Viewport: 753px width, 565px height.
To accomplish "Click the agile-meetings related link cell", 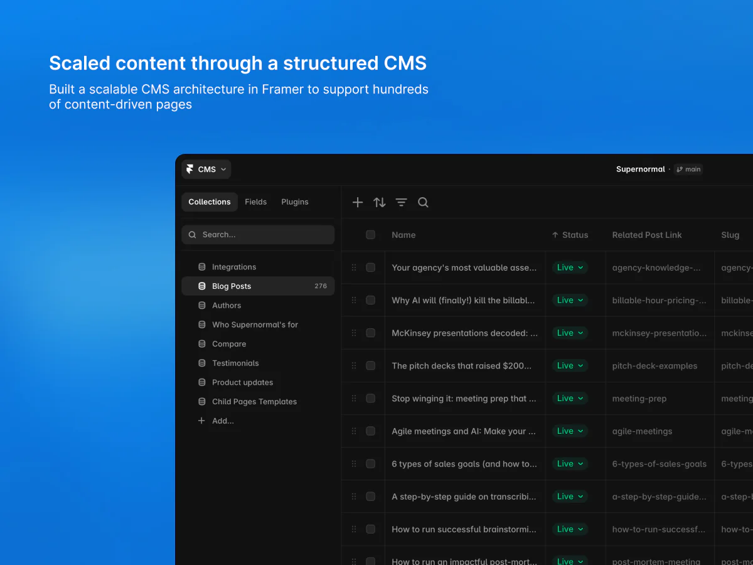I will point(660,431).
